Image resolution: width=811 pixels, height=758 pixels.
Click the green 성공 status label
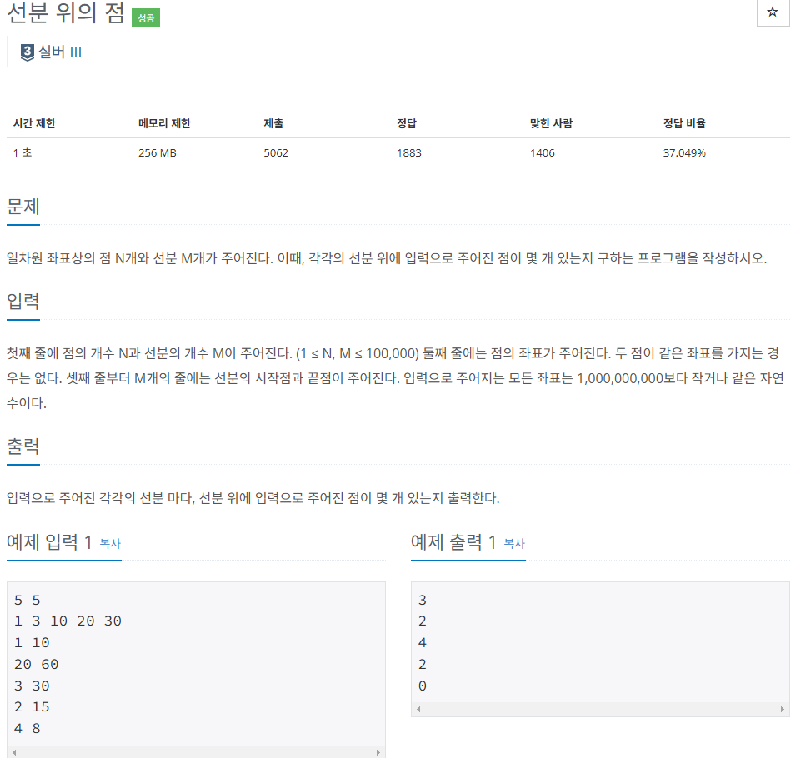146,18
